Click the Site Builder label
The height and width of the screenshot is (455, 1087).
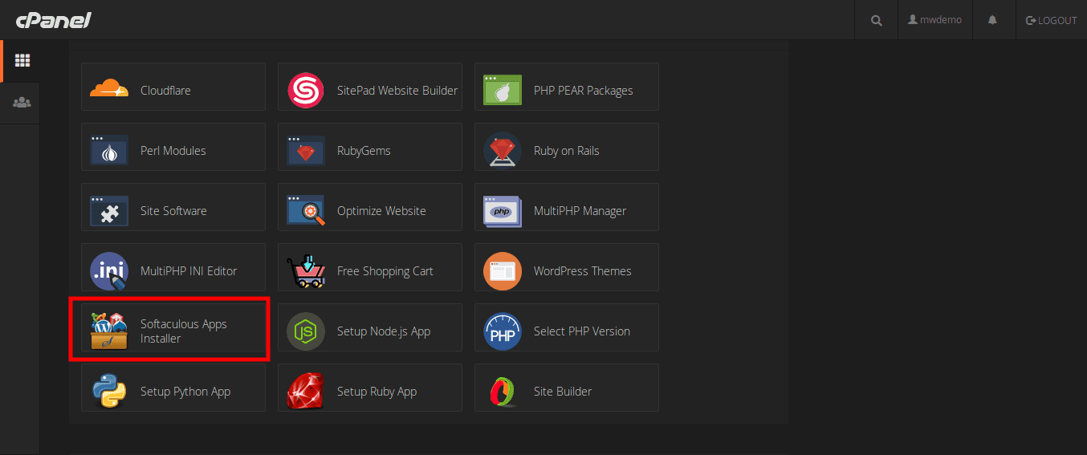point(563,392)
